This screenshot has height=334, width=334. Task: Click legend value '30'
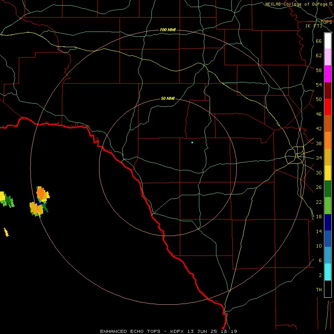point(319,173)
